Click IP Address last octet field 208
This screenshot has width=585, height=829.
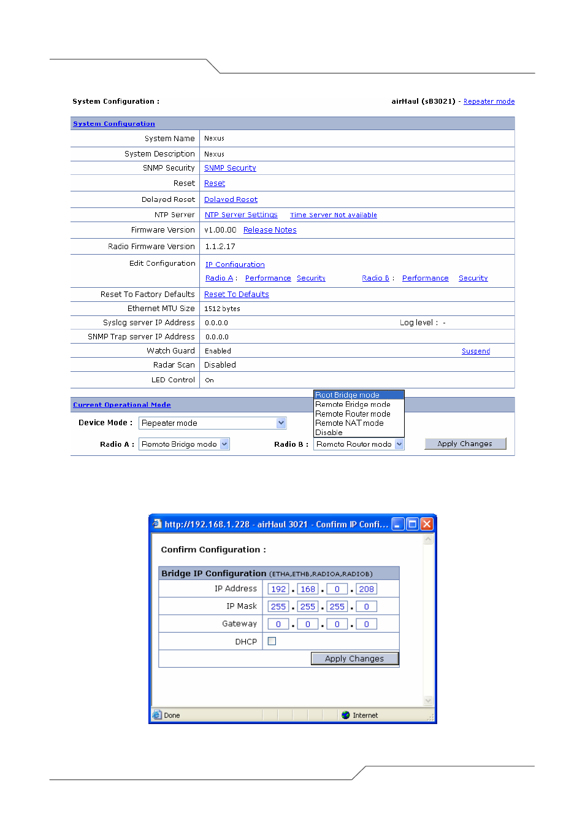(367, 589)
